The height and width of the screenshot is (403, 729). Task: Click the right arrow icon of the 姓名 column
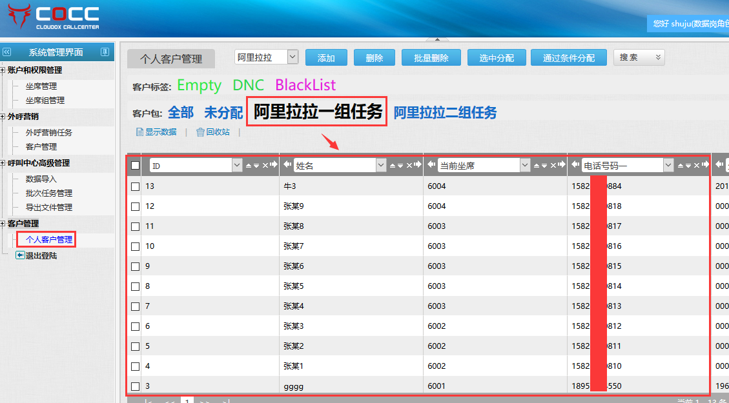418,166
